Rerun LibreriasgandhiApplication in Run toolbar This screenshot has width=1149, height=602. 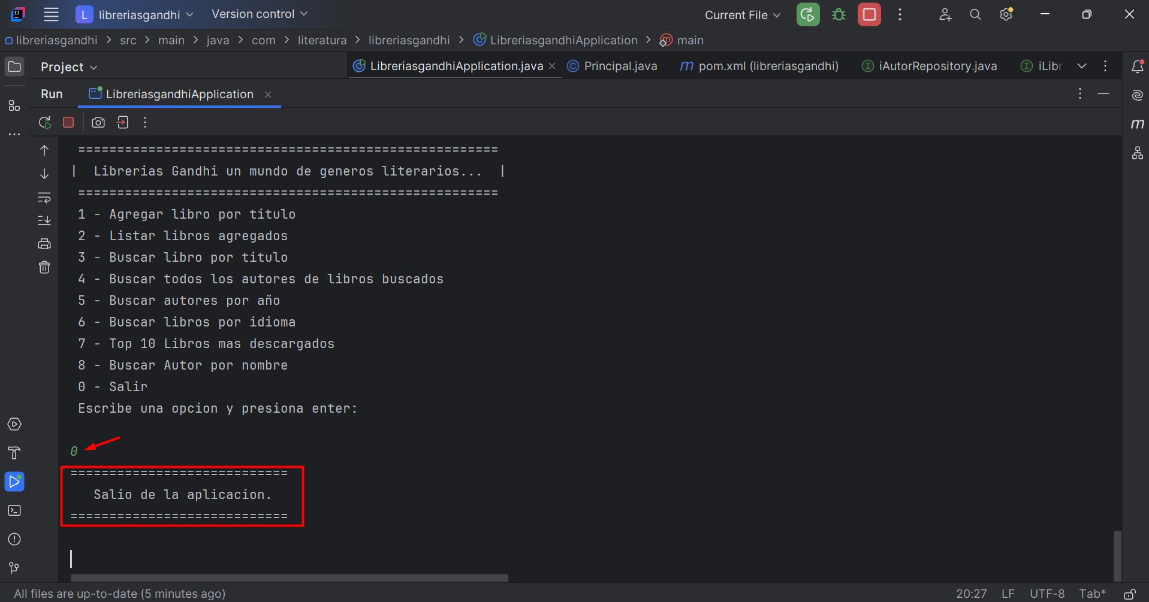pos(45,122)
